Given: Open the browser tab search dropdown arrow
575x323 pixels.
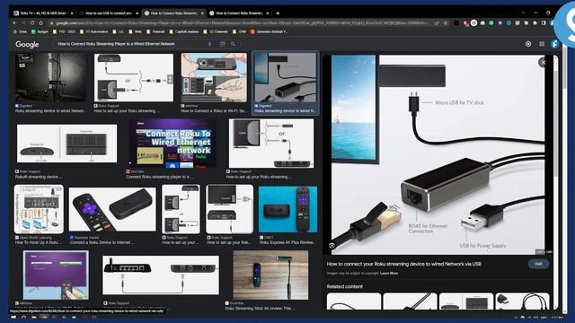Looking at the screenshot, I should [x=523, y=13].
